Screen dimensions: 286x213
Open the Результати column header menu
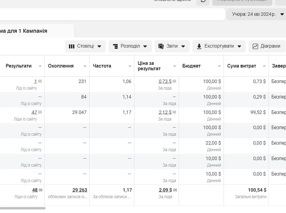(x=40, y=66)
